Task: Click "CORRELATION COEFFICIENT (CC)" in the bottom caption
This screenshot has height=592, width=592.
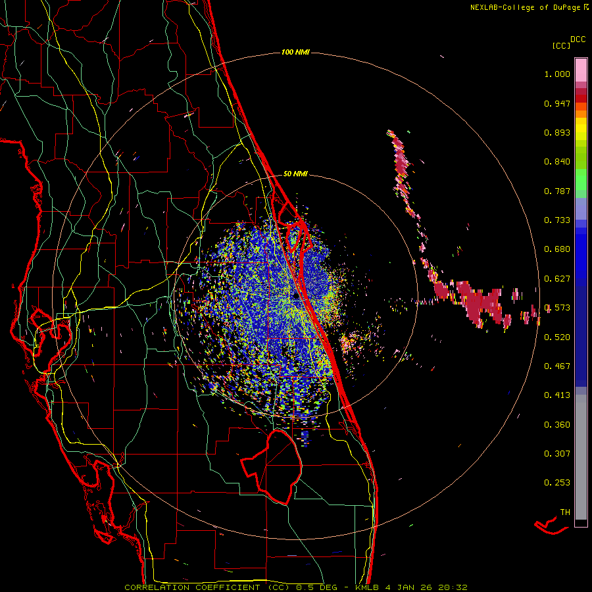Action: tap(207, 587)
